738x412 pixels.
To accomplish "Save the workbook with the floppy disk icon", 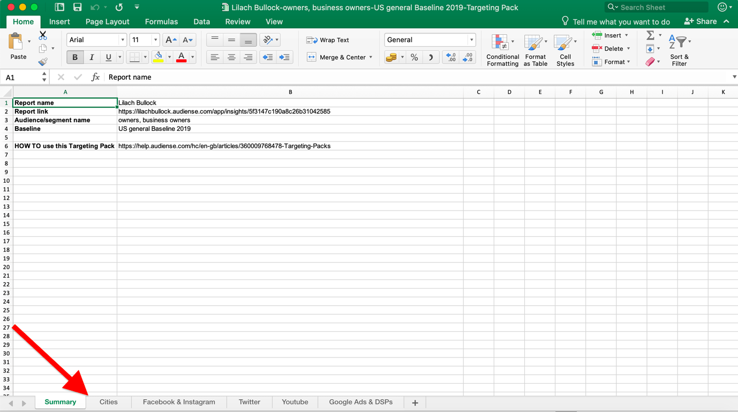I will (78, 7).
